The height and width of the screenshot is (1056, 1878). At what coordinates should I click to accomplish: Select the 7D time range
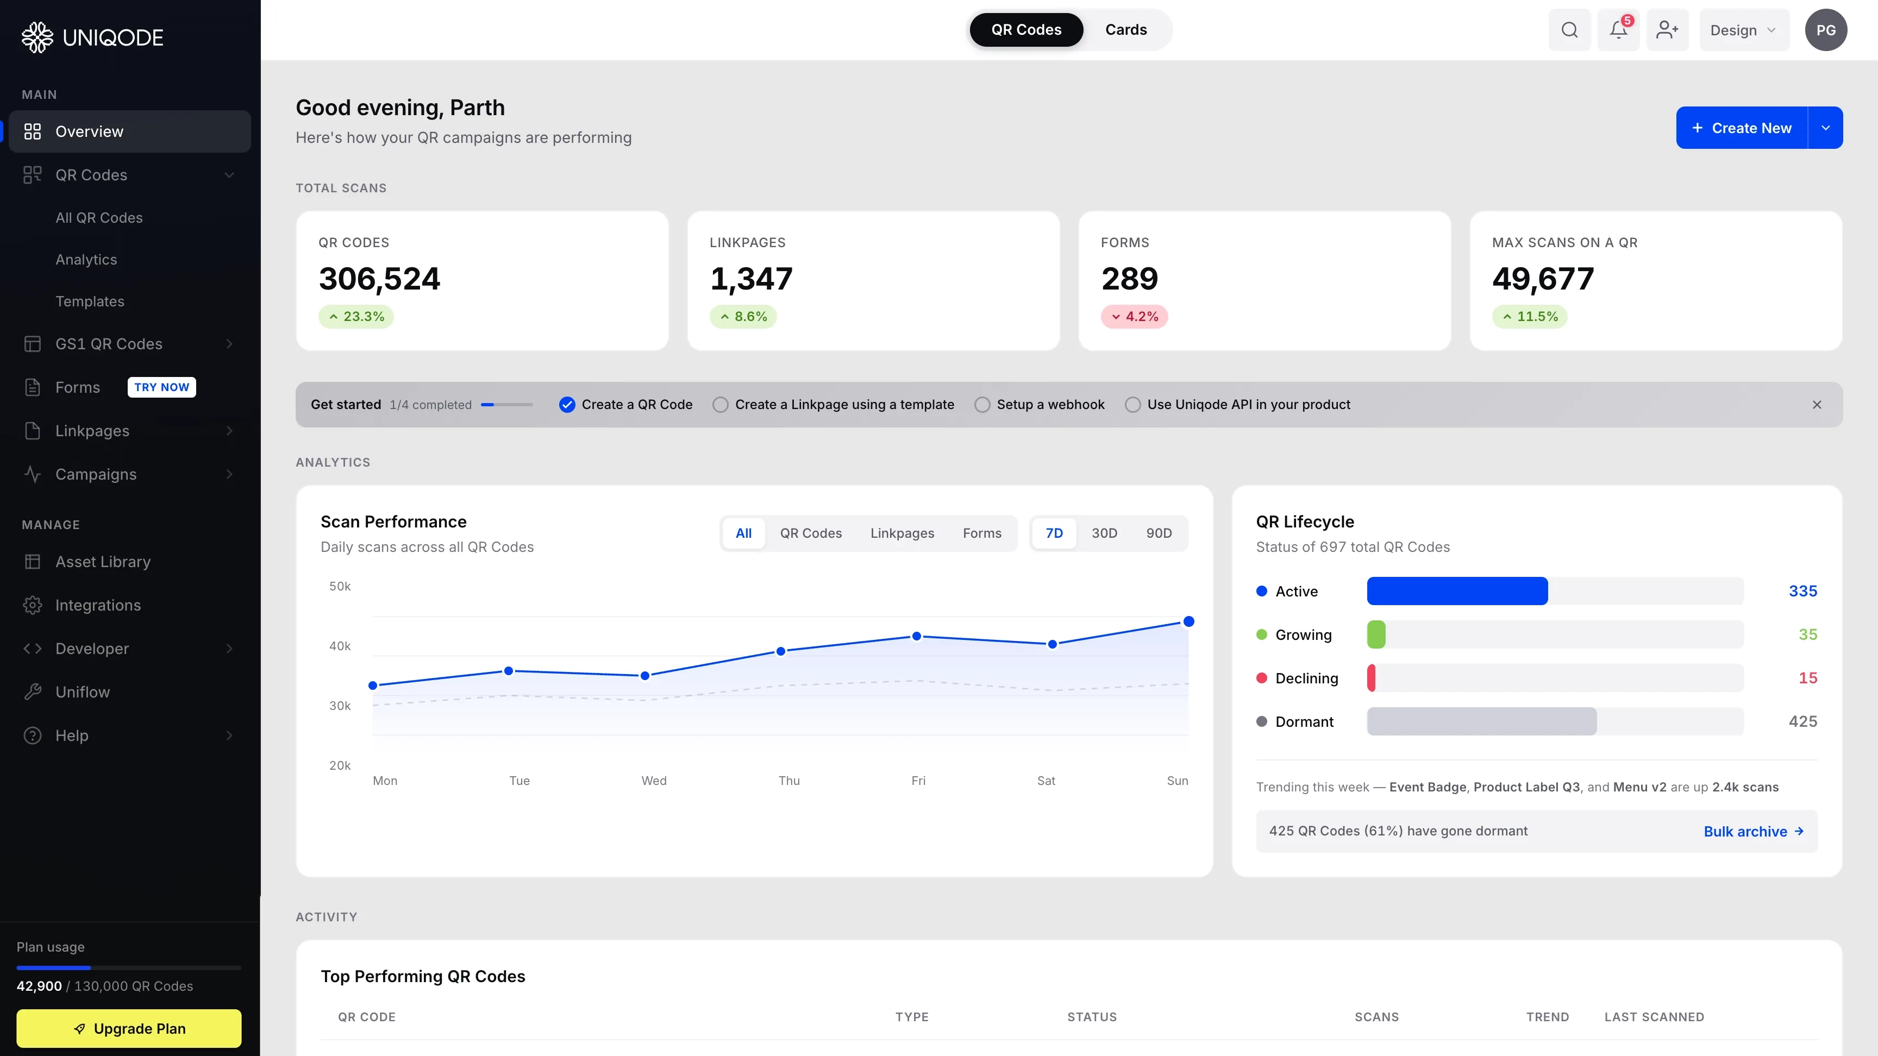click(x=1054, y=533)
